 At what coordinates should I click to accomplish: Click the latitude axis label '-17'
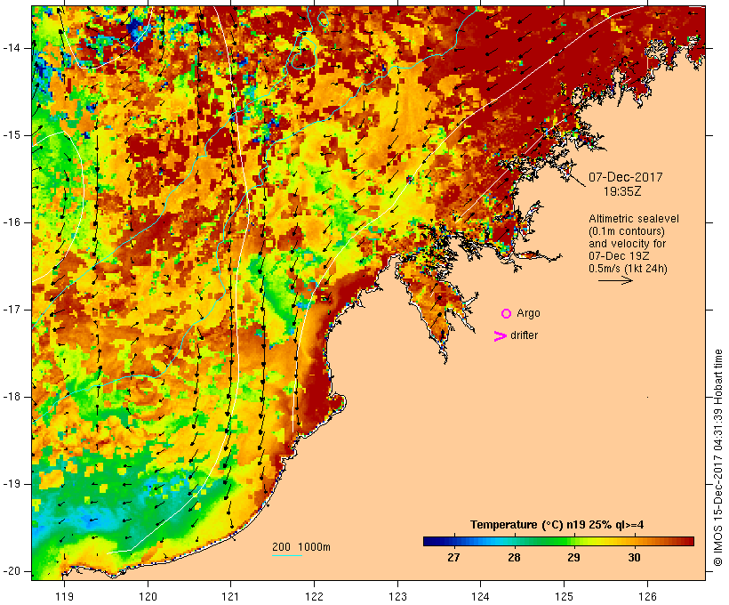tap(12, 310)
